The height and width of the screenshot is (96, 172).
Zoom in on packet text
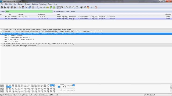(67, 7)
